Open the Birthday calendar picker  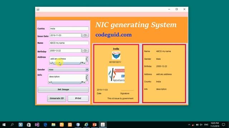tap(85, 50)
